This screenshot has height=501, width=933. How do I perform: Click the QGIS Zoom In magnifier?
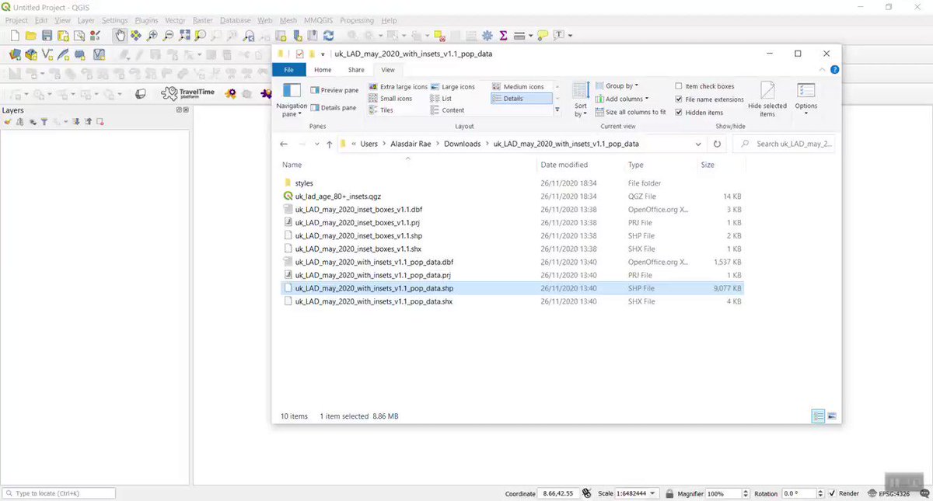coord(152,36)
